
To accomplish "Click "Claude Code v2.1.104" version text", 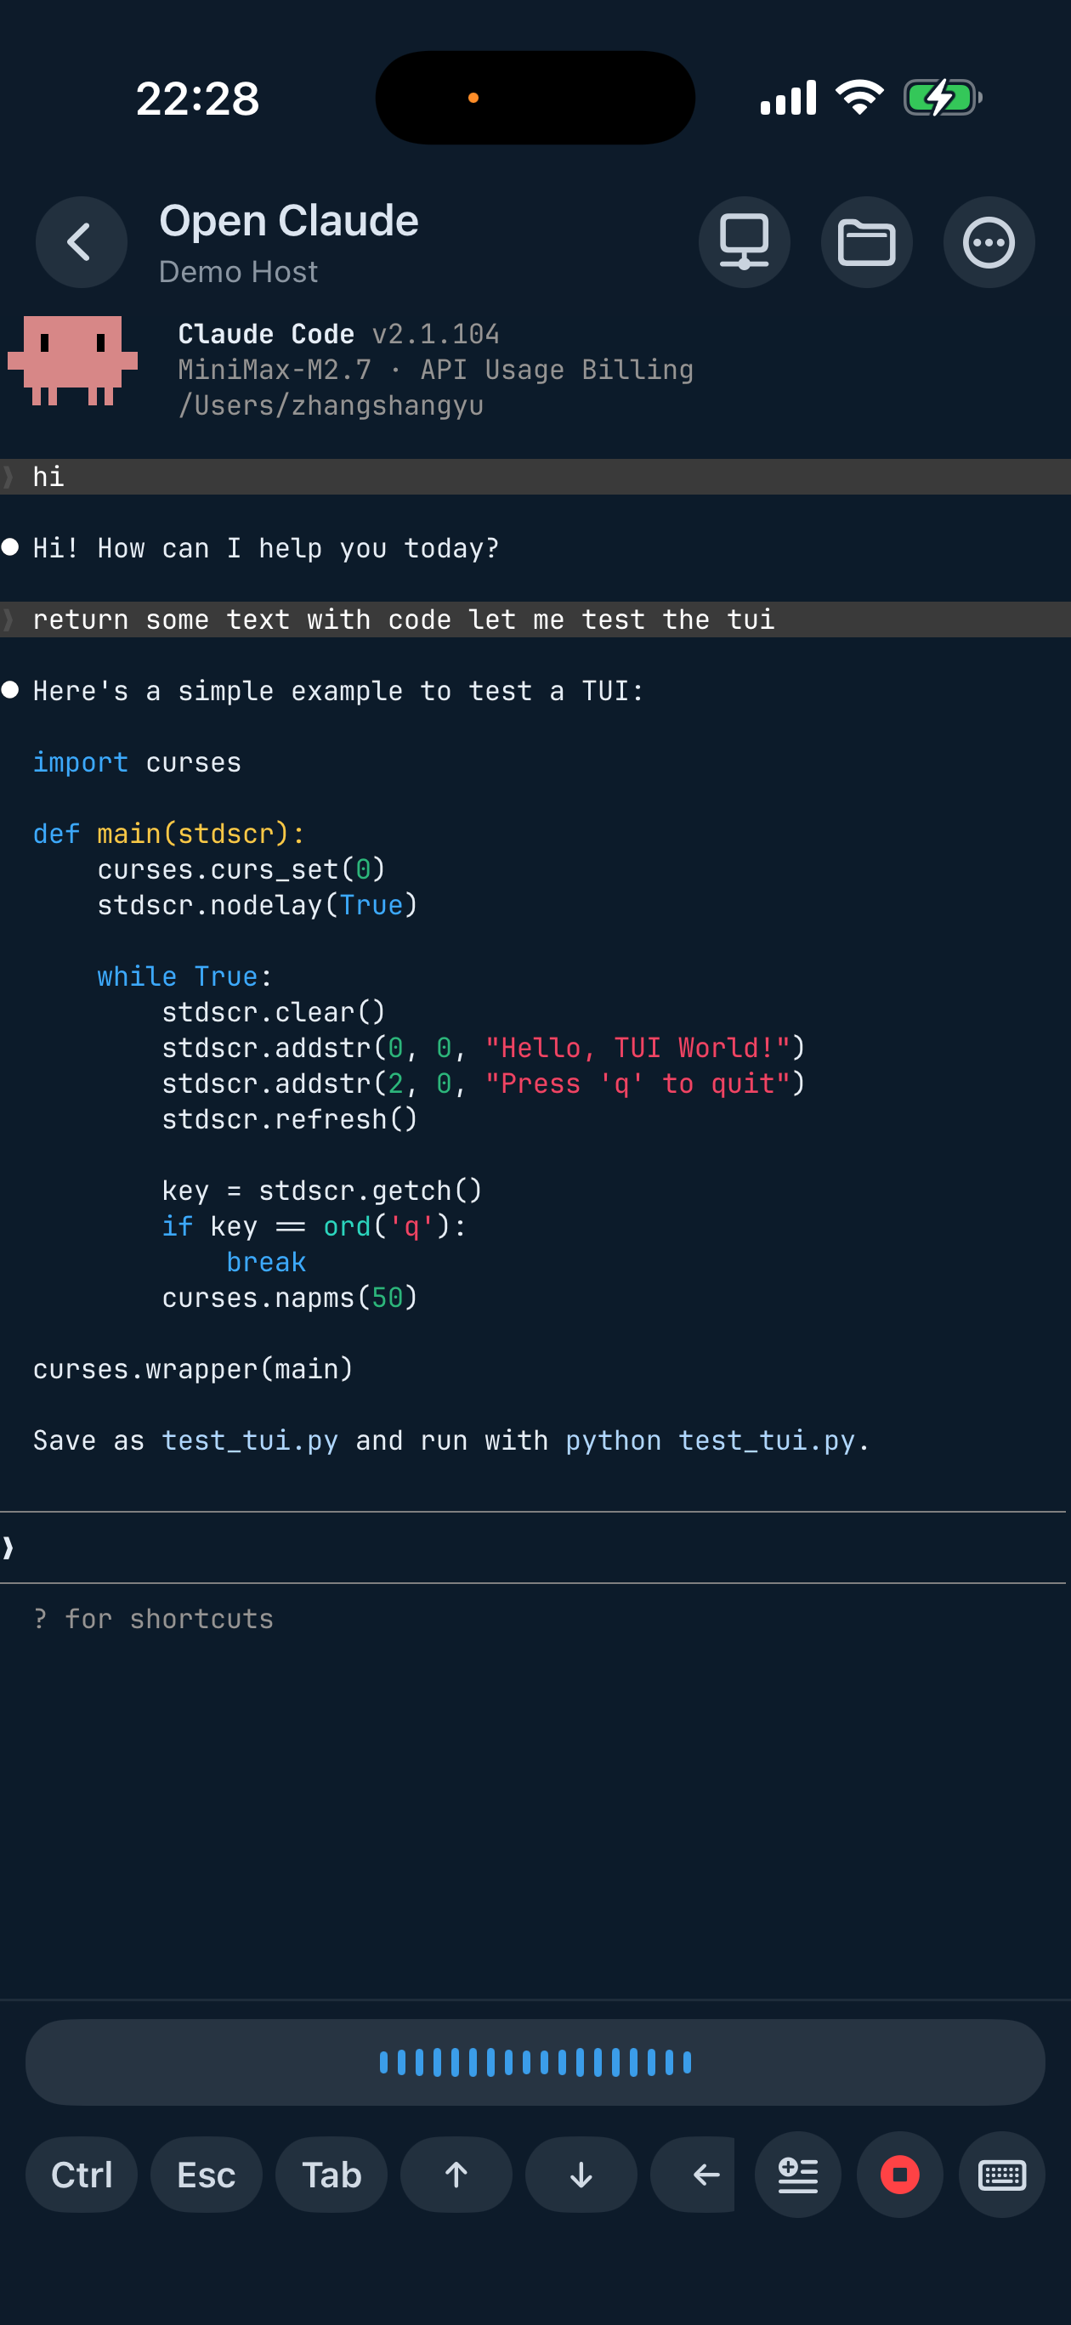I will click(338, 334).
